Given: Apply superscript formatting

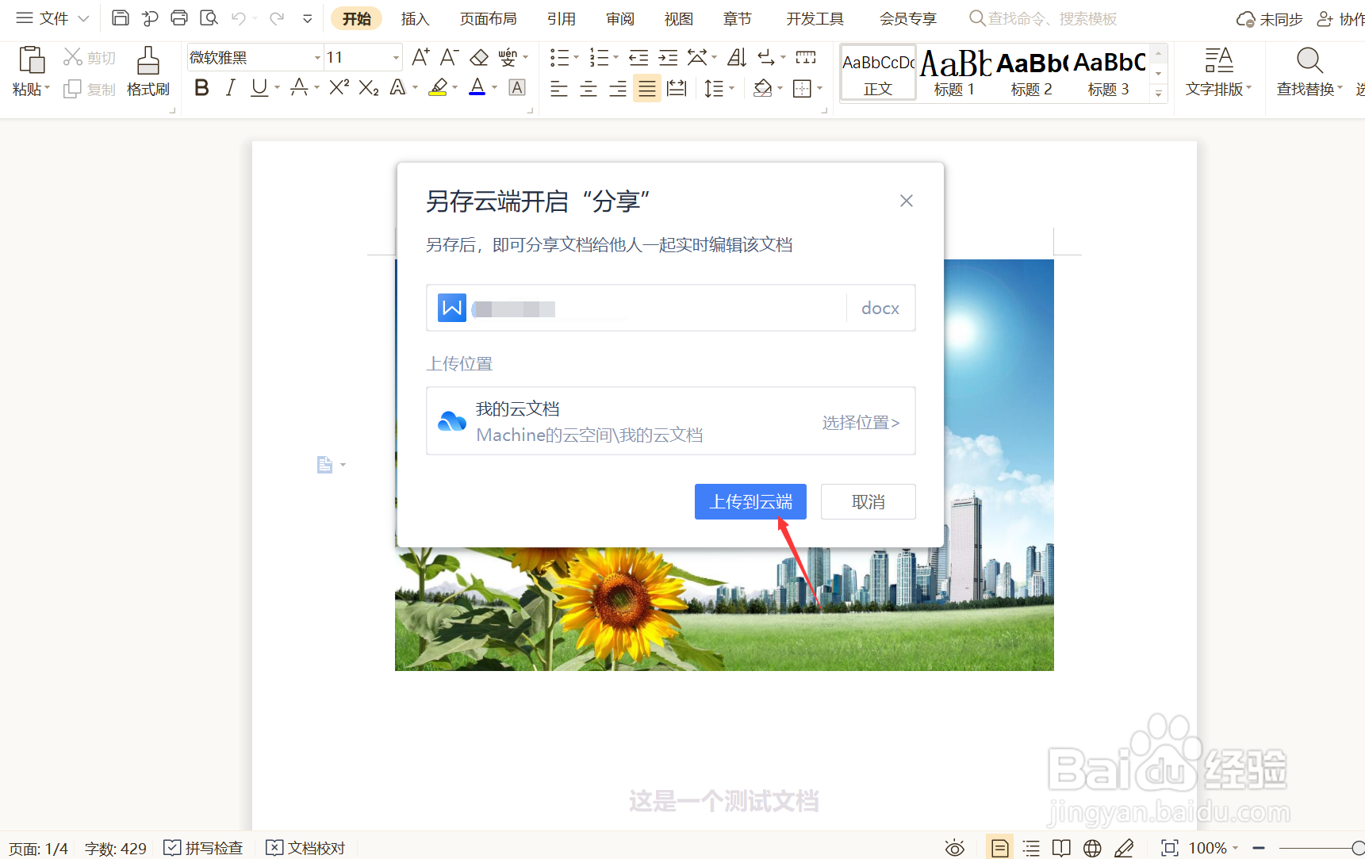Looking at the screenshot, I should (x=339, y=87).
